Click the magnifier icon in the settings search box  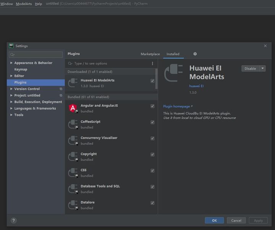[12, 54]
